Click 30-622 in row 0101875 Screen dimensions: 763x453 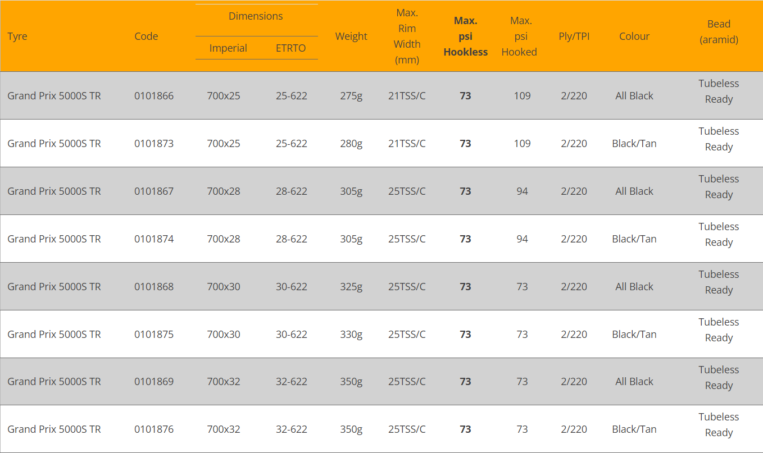(x=292, y=335)
